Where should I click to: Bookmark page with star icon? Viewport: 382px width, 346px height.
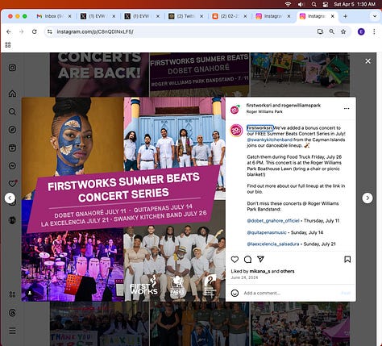pyautogui.click(x=343, y=31)
